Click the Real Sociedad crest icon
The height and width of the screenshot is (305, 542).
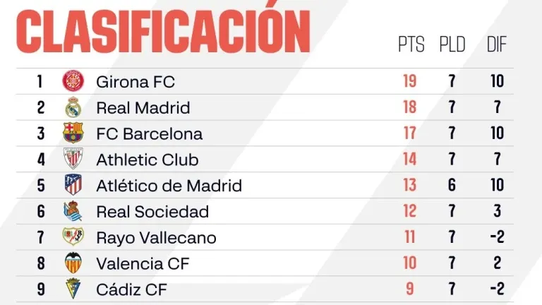(73, 211)
